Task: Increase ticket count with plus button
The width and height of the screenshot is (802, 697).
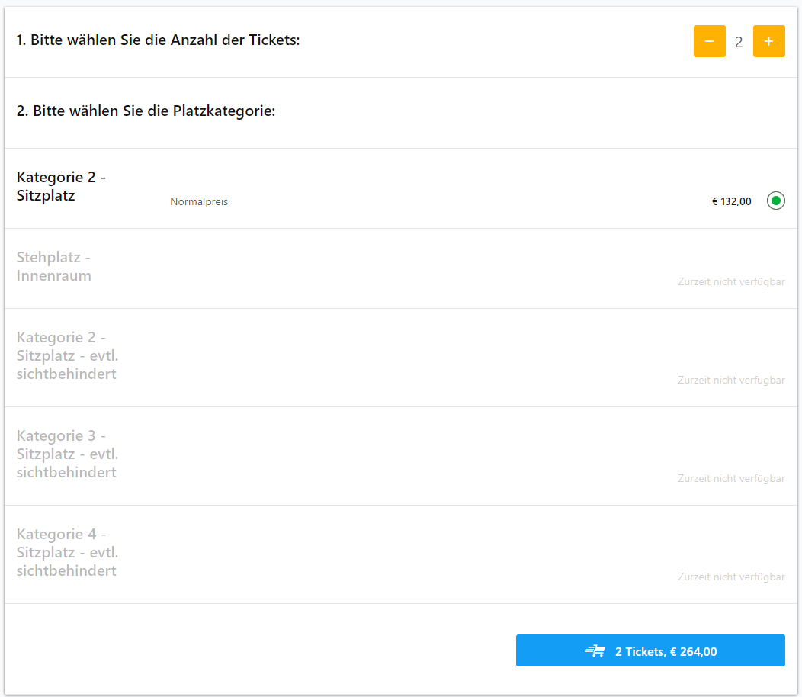Action: [x=768, y=41]
